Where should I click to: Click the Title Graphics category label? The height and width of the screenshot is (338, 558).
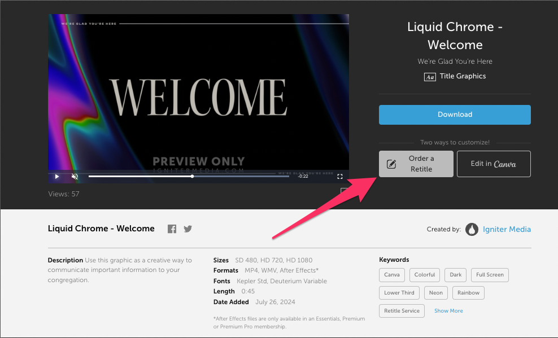pyautogui.click(x=463, y=76)
